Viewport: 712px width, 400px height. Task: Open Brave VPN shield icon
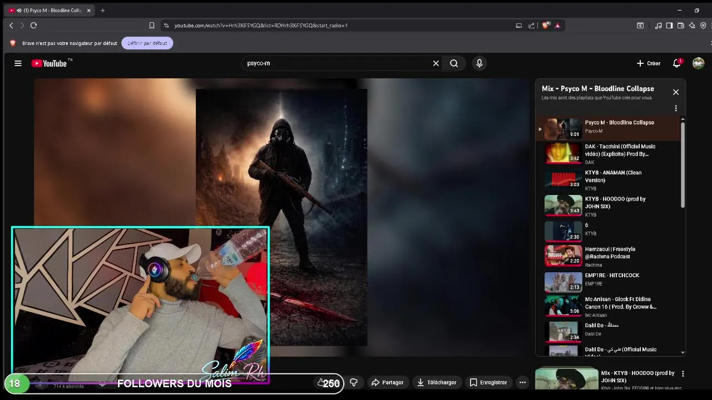click(703, 26)
